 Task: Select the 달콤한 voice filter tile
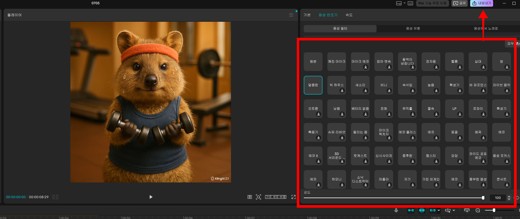[x=313, y=85]
